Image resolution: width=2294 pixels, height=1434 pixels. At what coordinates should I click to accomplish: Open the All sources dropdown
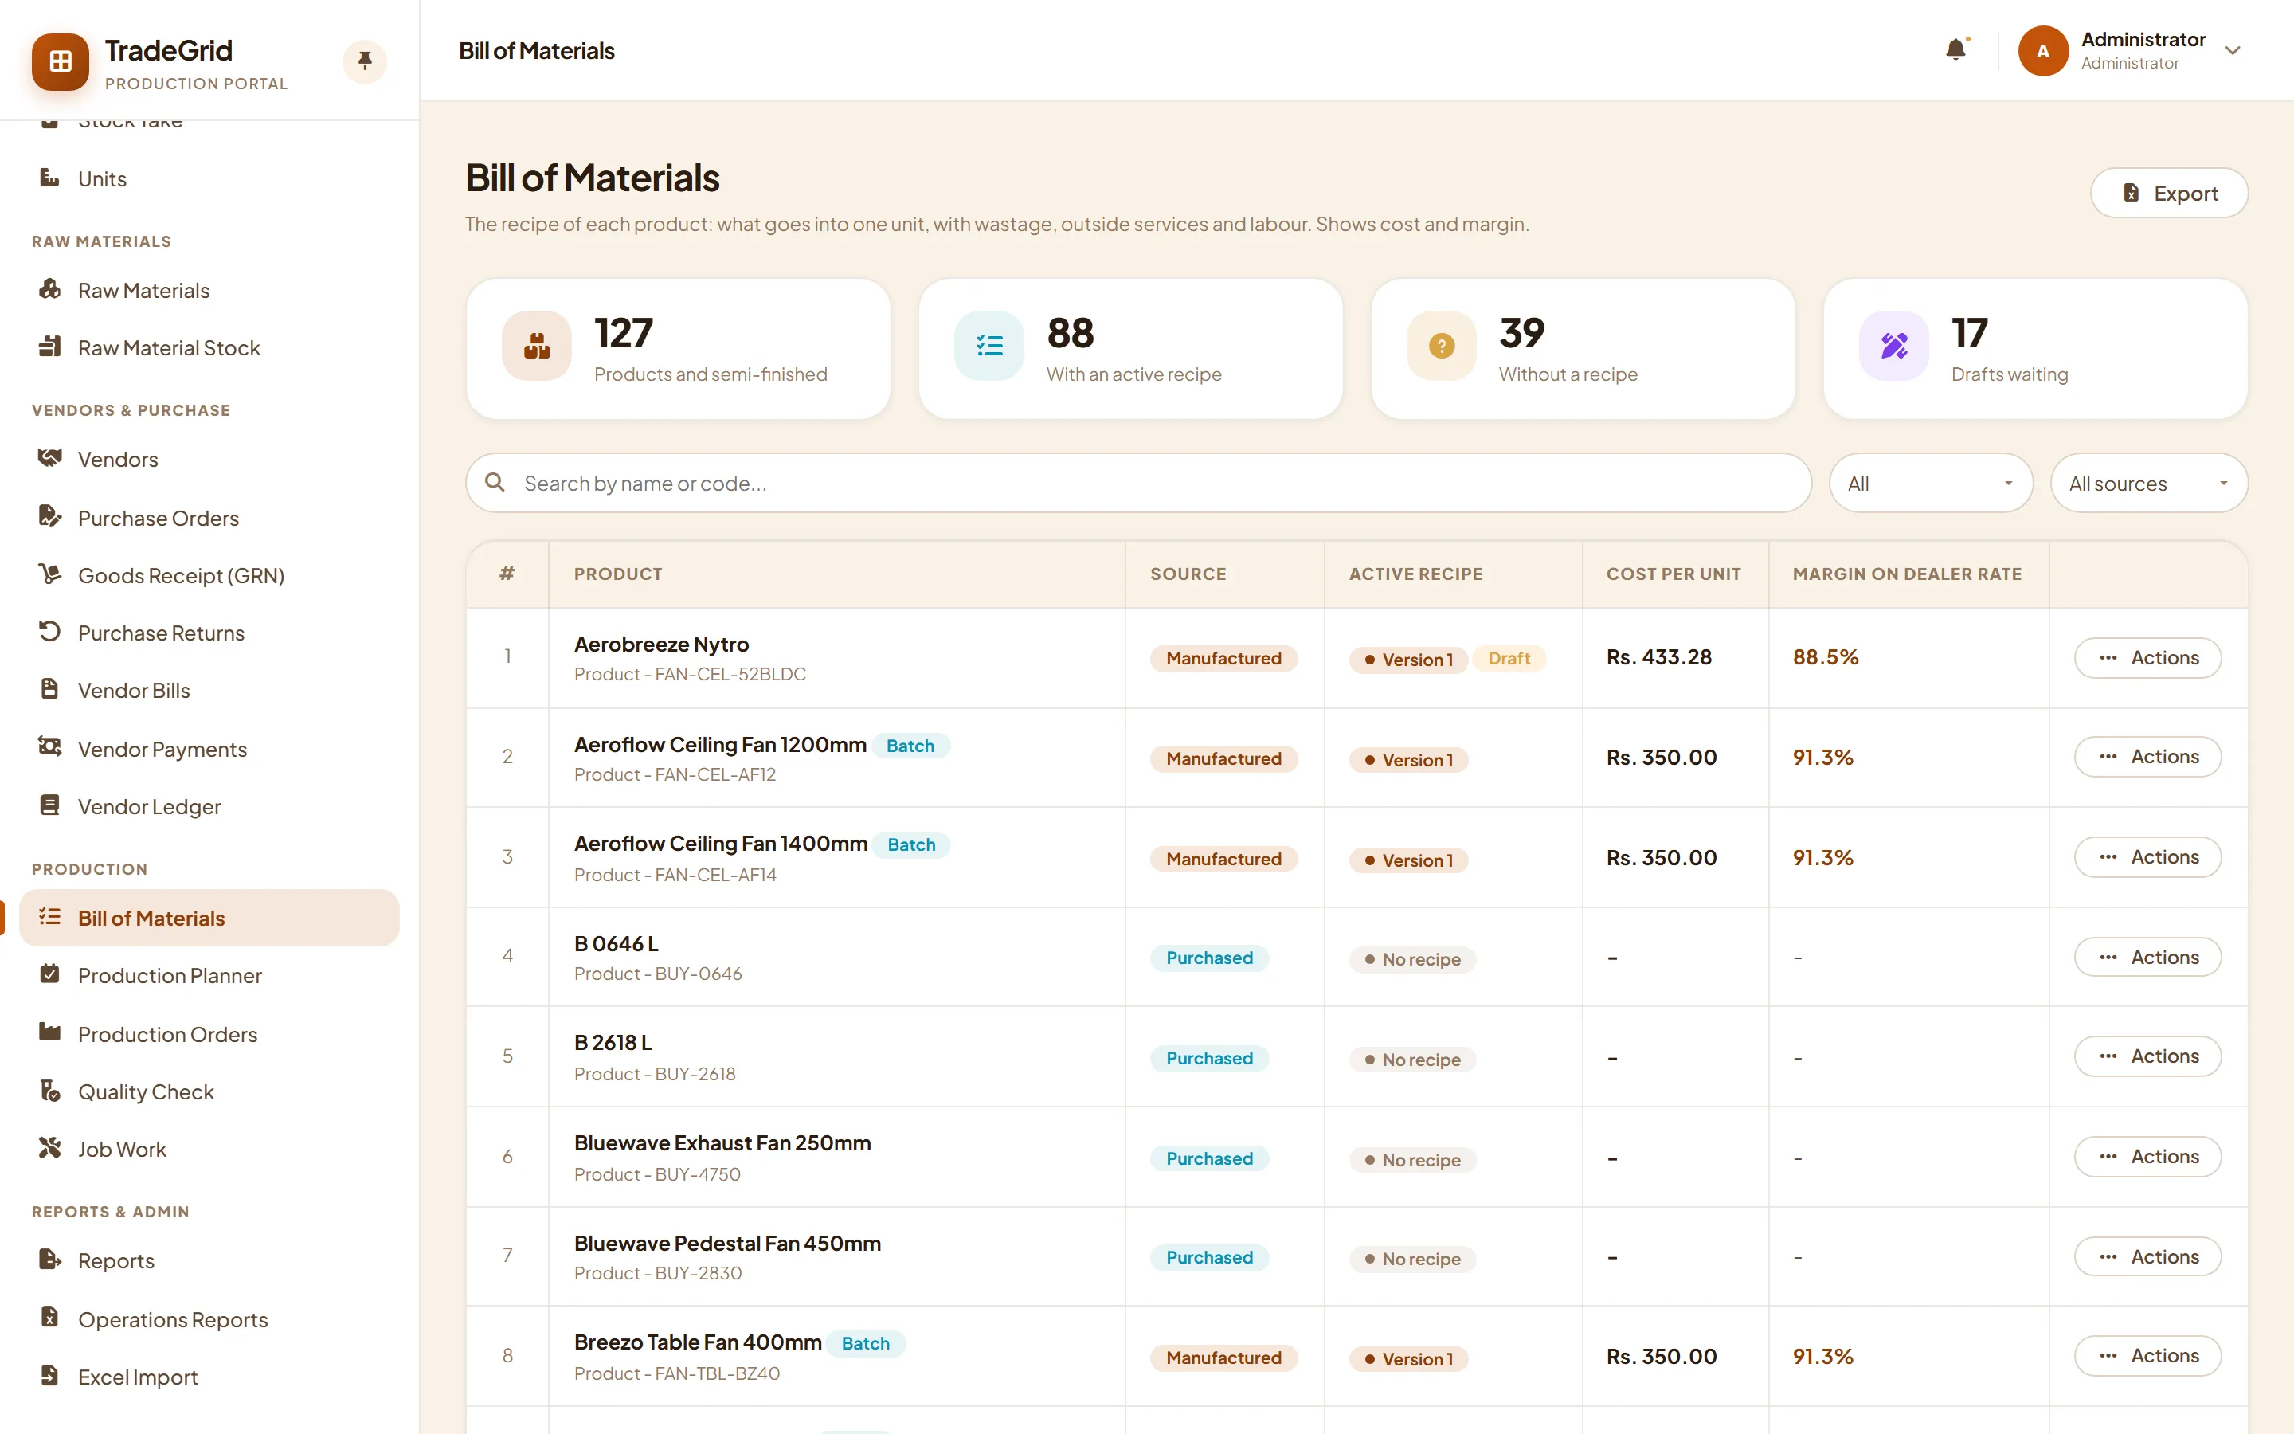(x=2149, y=484)
